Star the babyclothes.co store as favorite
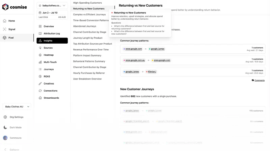The height and width of the screenshot is (151, 270). (x=40, y=5)
